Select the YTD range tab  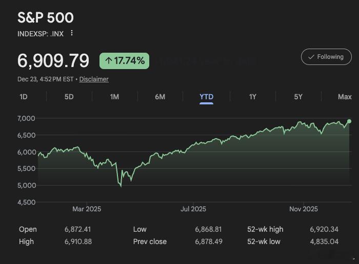tap(206, 97)
